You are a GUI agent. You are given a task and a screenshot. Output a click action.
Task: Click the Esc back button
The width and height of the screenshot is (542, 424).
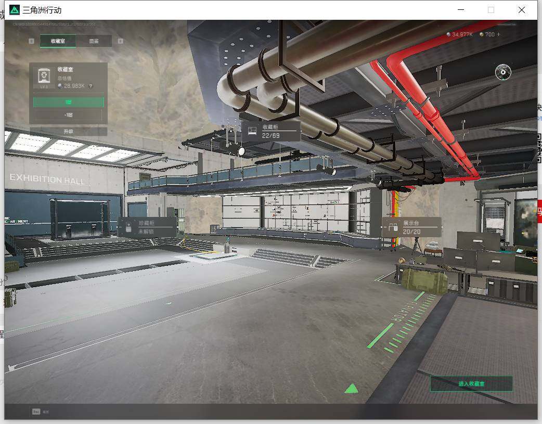(36, 412)
